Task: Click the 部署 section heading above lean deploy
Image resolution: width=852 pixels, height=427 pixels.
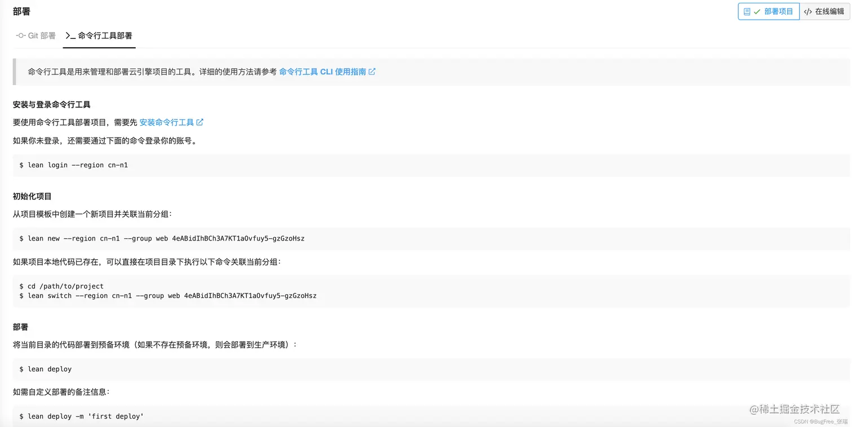Action: tap(20, 327)
